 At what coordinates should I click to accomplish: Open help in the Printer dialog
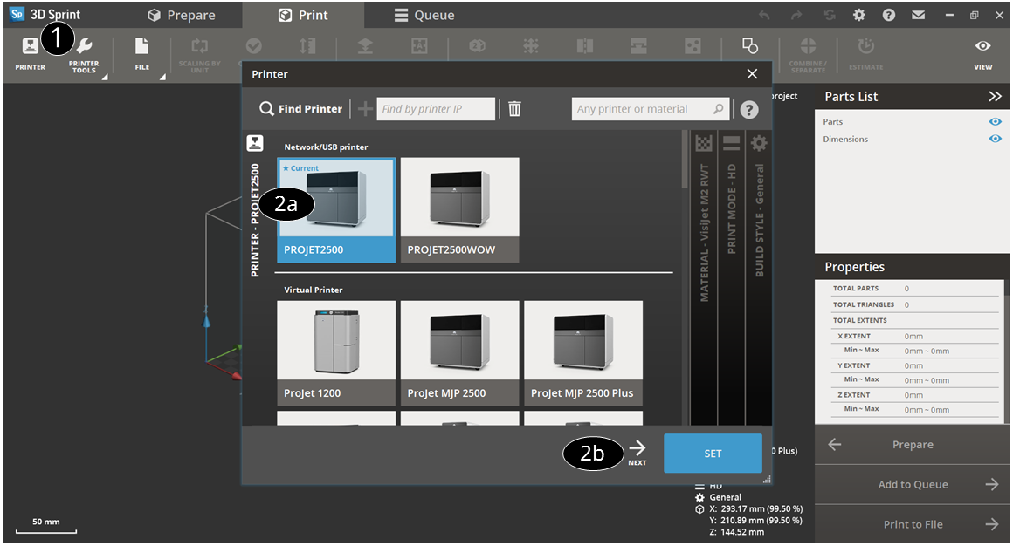coord(748,108)
